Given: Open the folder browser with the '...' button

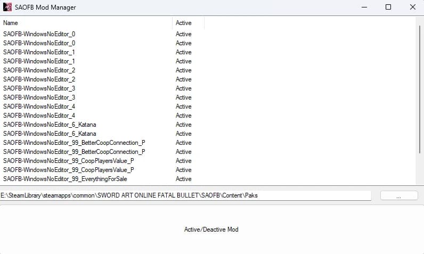Looking at the screenshot, I should pos(399,195).
